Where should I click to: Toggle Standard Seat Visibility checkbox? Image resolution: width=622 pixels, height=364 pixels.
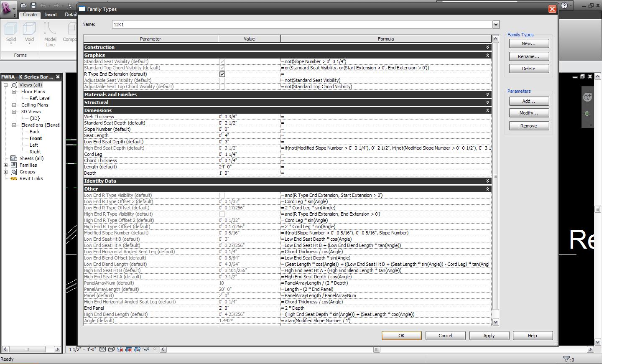pyautogui.click(x=222, y=61)
